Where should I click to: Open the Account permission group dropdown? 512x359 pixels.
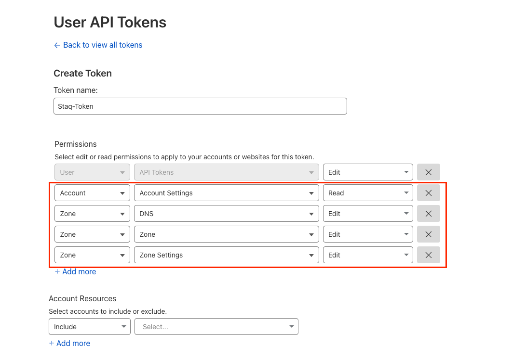point(92,192)
